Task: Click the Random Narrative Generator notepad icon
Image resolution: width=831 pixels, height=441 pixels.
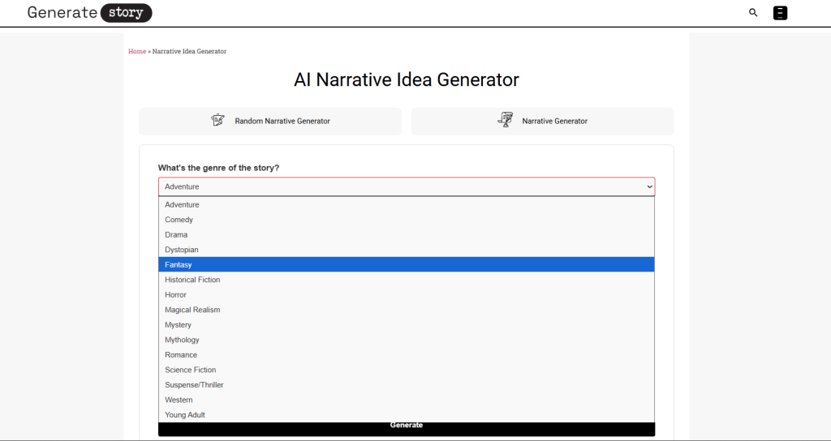Action: pyautogui.click(x=217, y=120)
